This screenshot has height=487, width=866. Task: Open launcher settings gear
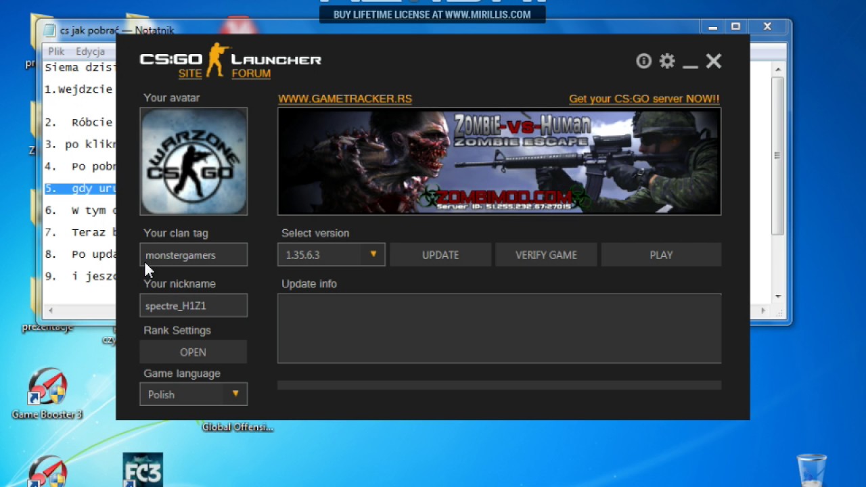click(x=667, y=61)
